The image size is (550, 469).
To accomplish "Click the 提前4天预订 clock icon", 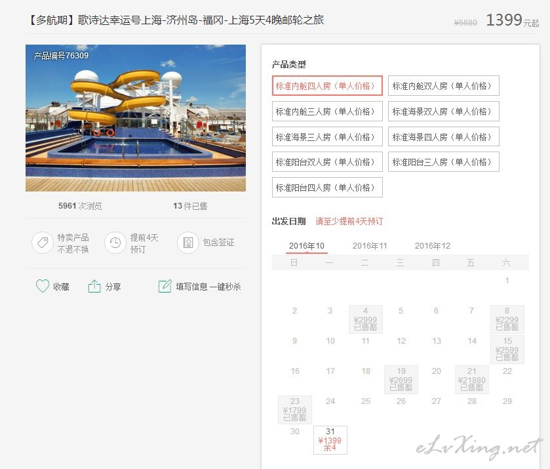I will point(115,243).
